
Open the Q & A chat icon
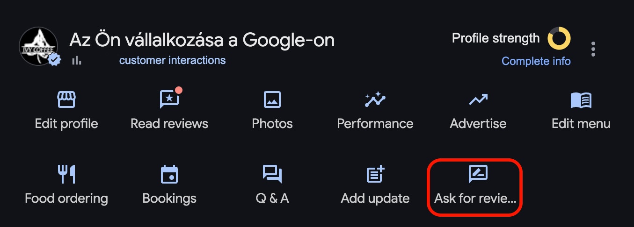tap(272, 174)
